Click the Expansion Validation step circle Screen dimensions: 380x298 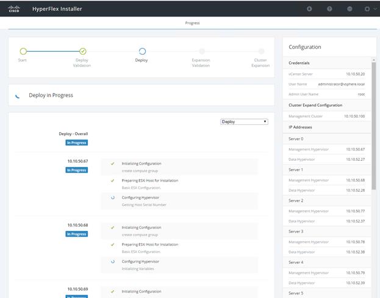(x=202, y=51)
